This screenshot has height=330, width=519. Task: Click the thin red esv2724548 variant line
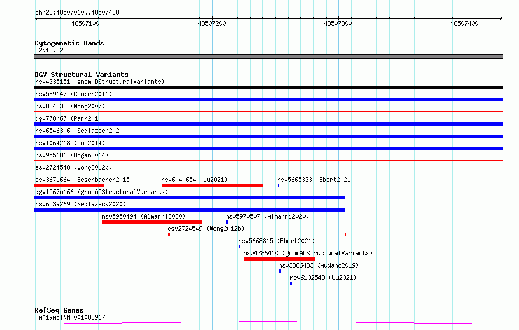(268, 173)
